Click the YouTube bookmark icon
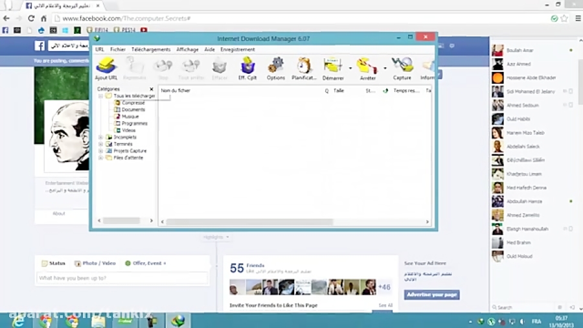 pyautogui.click(x=144, y=30)
